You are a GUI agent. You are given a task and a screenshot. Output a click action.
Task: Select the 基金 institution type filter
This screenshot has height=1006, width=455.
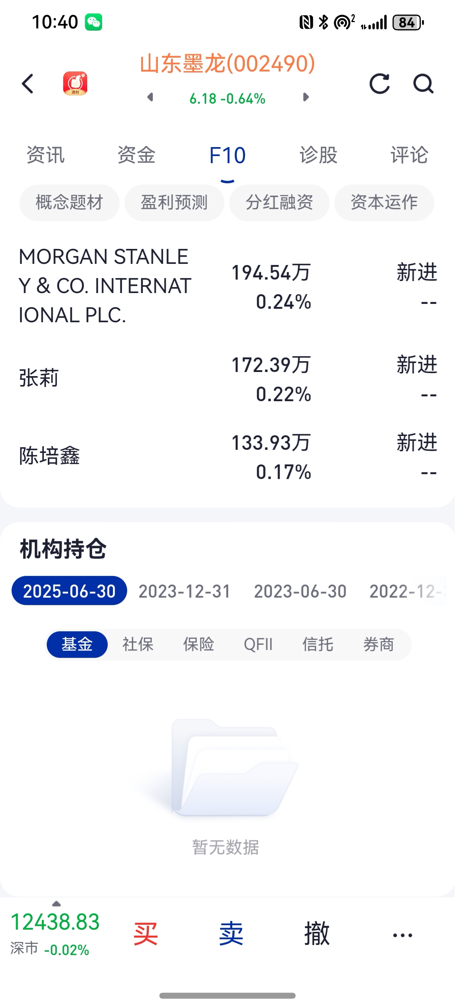pos(77,644)
